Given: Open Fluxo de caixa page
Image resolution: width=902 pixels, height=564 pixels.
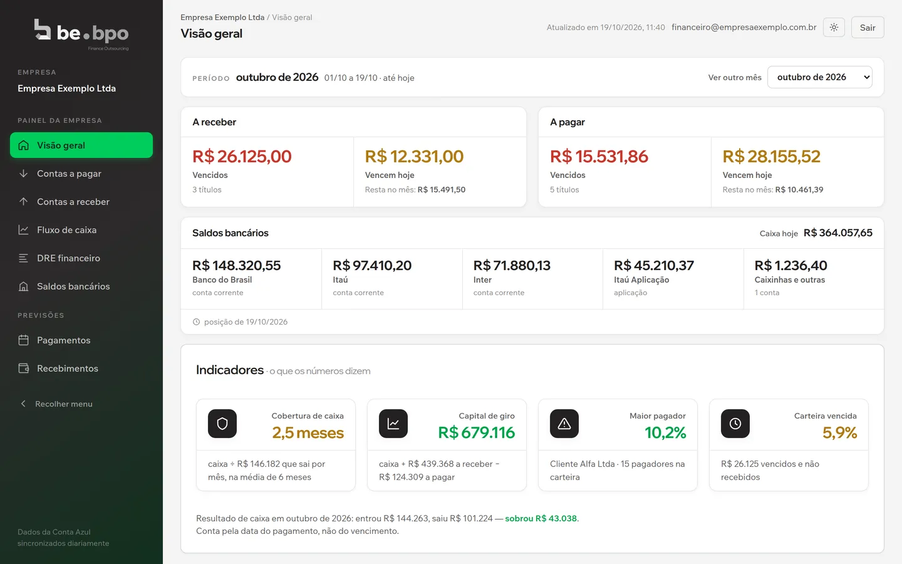Looking at the screenshot, I should click(x=81, y=230).
